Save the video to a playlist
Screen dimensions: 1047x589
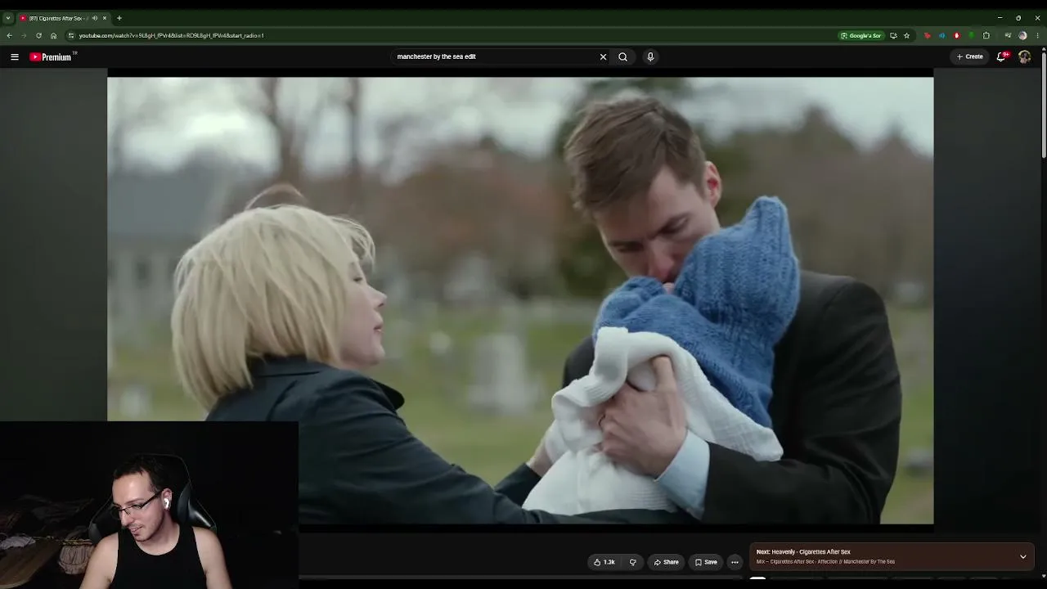point(706,562)
